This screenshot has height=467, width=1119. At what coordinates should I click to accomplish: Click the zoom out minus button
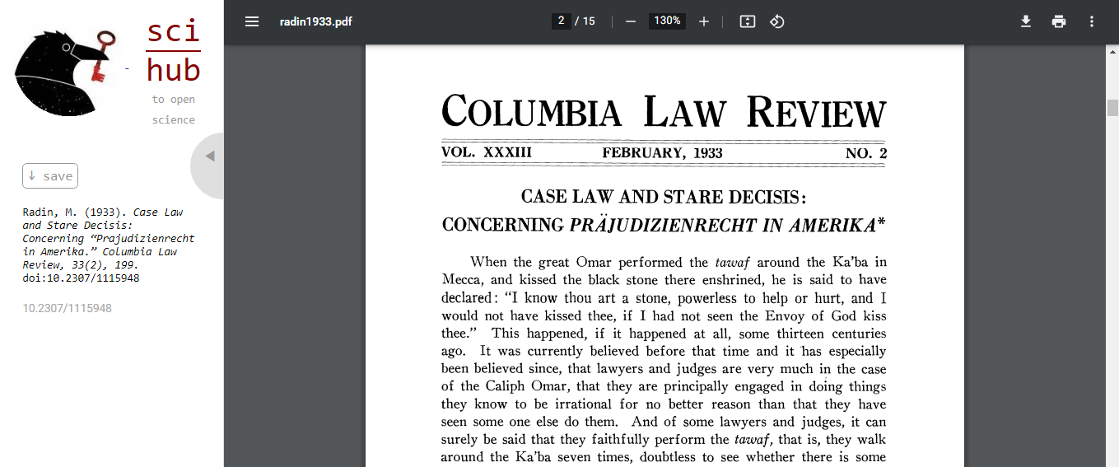[x=631, y=21]
